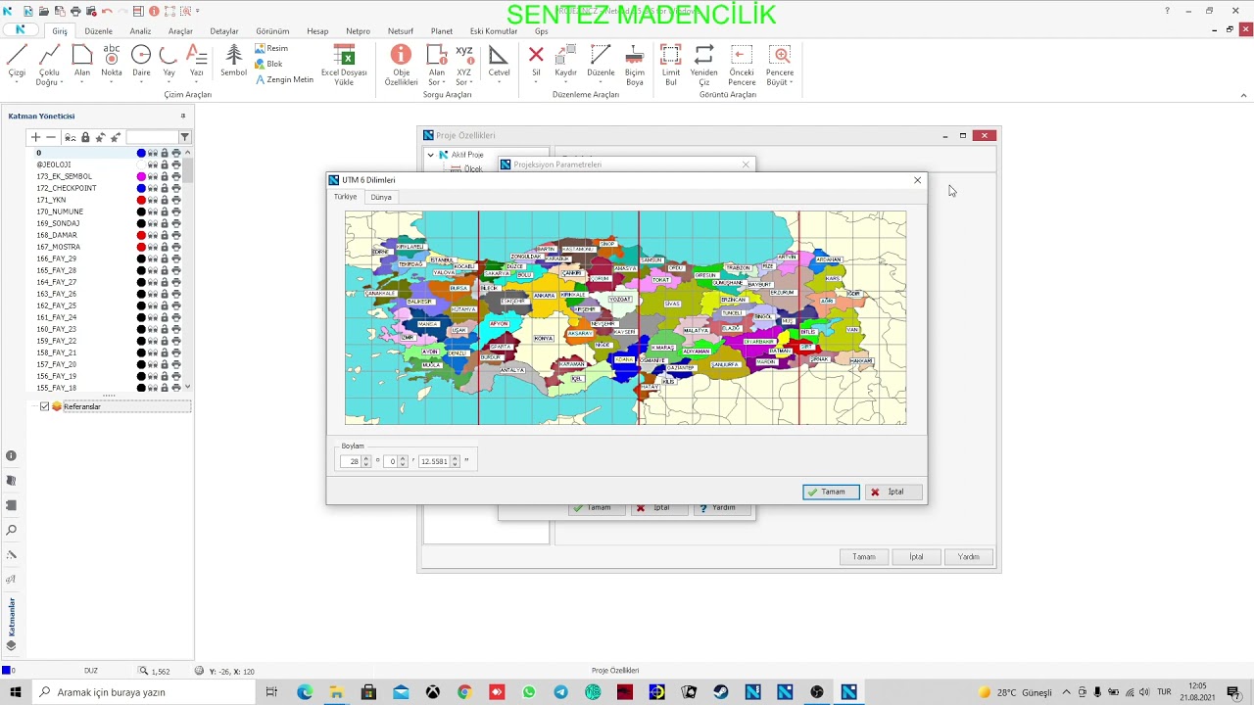Click the Düzenle edit tool

601,60
